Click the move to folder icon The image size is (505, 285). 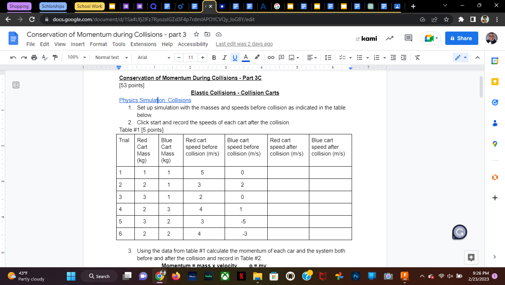point(208,35)
